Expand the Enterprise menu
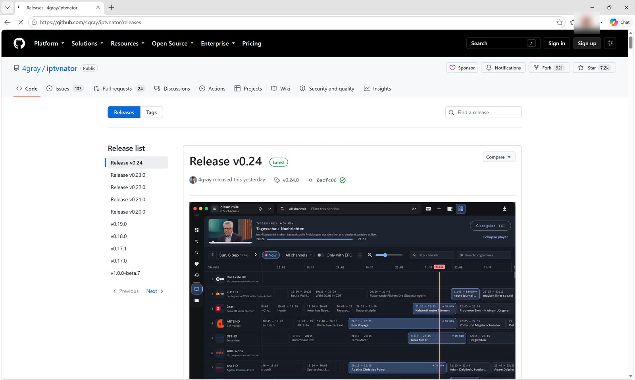The image size is (635, 380). tap(218, 43)
